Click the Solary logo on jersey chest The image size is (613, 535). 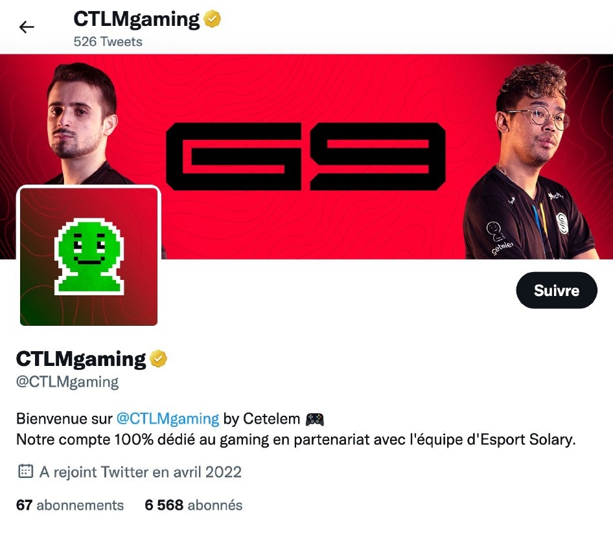pos(562,223)
